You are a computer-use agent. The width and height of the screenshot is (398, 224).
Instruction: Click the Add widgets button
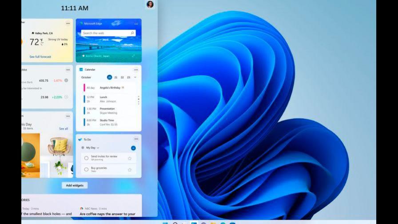(x=75, y=185)
